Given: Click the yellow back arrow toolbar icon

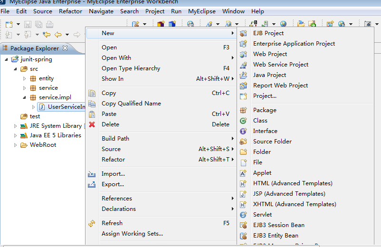Looking at the screenshot, I should click(x=58, y=34).
